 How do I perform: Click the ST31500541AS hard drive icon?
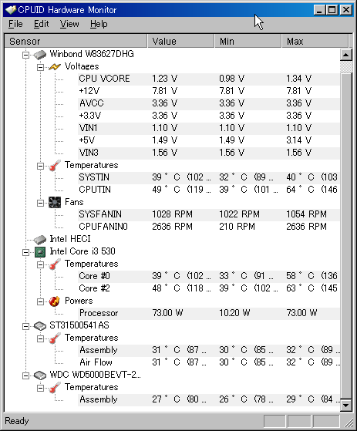tap(40, 326)
